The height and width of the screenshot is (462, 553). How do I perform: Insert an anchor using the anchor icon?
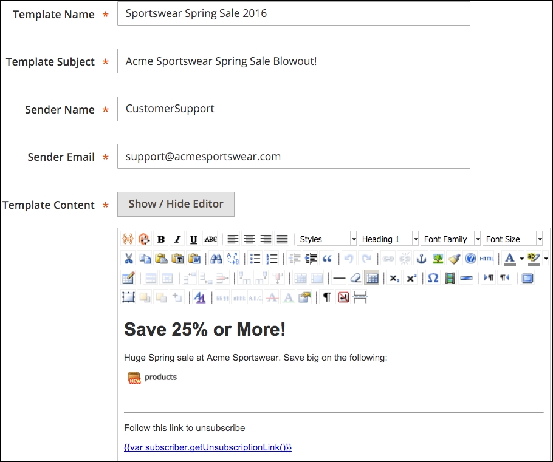[421, 258]
